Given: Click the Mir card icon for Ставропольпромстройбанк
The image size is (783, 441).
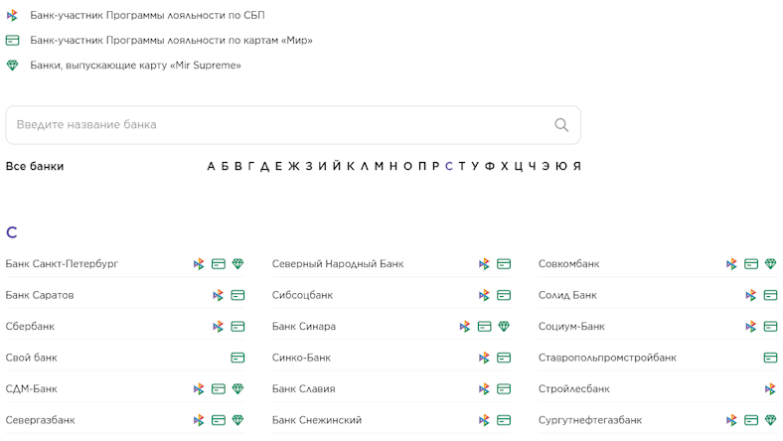Looking at the screenshot, I should pyautogui.click(x=770, y=358).
